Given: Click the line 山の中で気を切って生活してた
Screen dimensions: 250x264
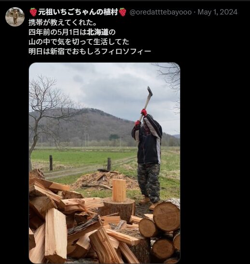Looking at the screenshot, I should (x=79, y=42).
